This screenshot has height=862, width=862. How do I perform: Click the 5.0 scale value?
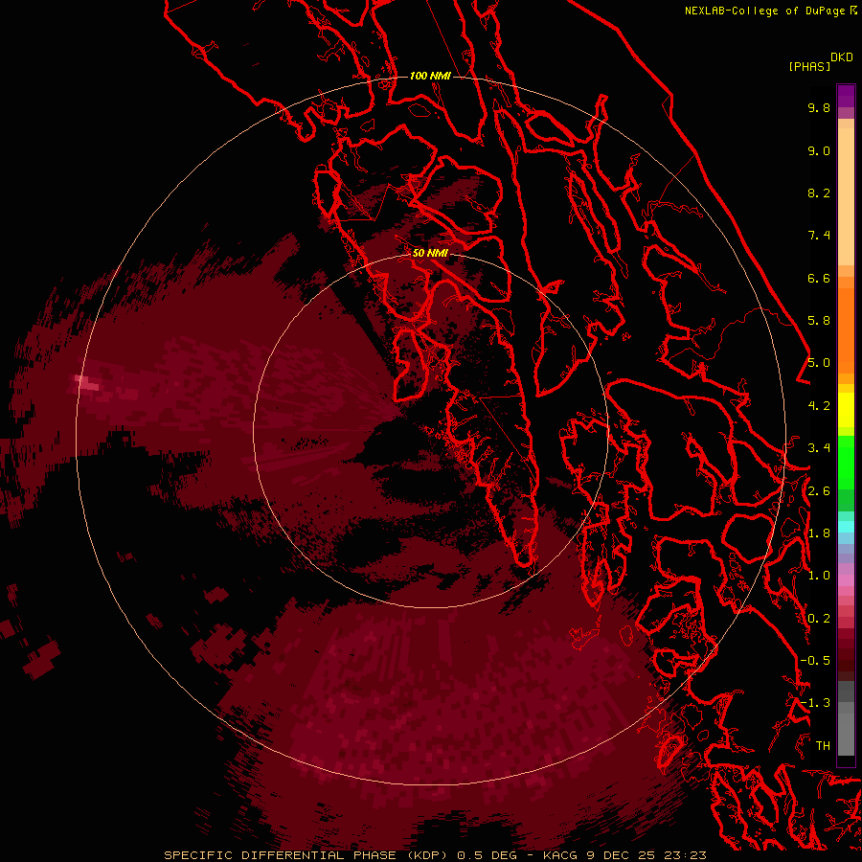click(819, 363)
